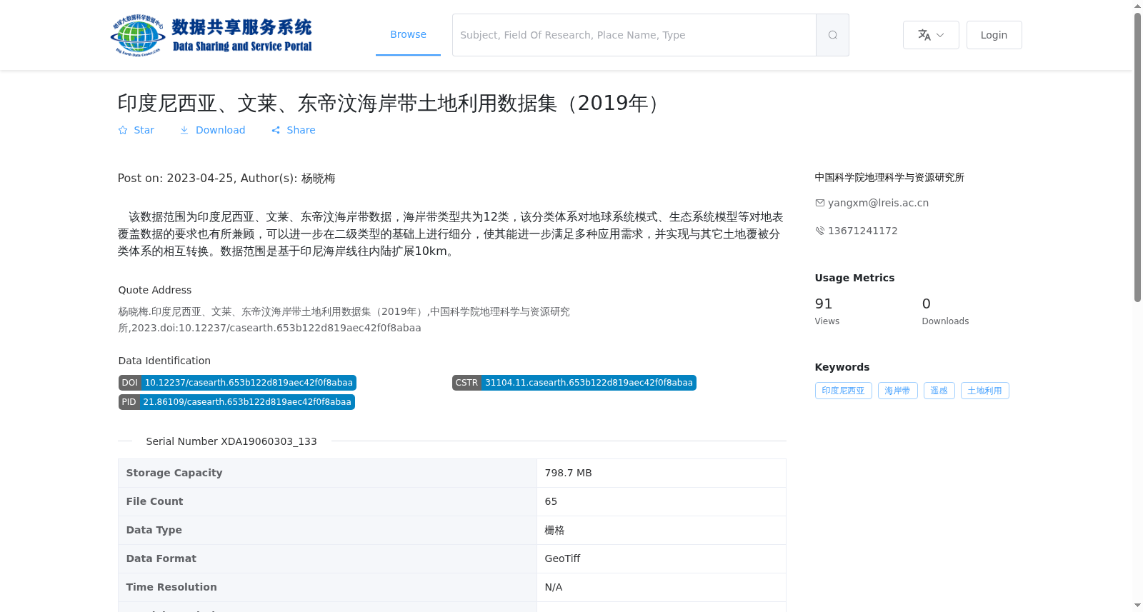Click the vertical page scrollbar thumb
The image size is (1143, 612).
pos(1137,157)
